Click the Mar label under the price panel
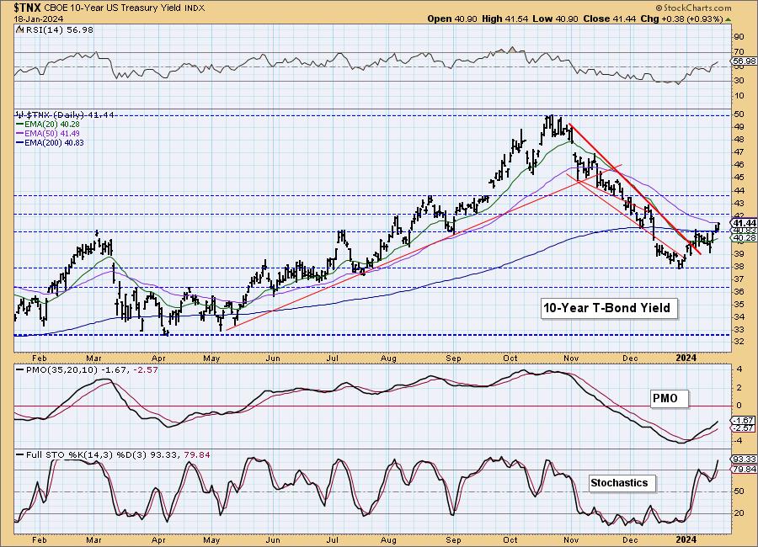758x547 pixels. coord(93,358)
